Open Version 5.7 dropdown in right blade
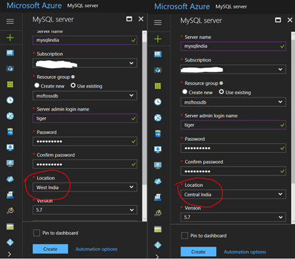The height and width of the screenshot is (259, 295). click(x=234, y=217)
